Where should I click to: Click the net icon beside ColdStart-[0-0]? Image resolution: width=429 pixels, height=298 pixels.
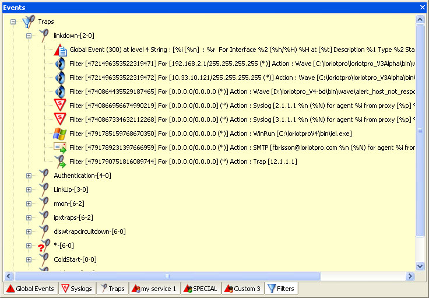point(44,260)
